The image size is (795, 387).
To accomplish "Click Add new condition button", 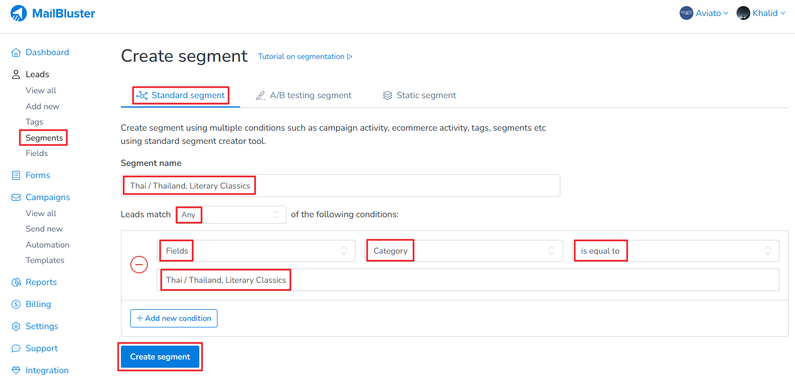I will click(x=174, y=318).
